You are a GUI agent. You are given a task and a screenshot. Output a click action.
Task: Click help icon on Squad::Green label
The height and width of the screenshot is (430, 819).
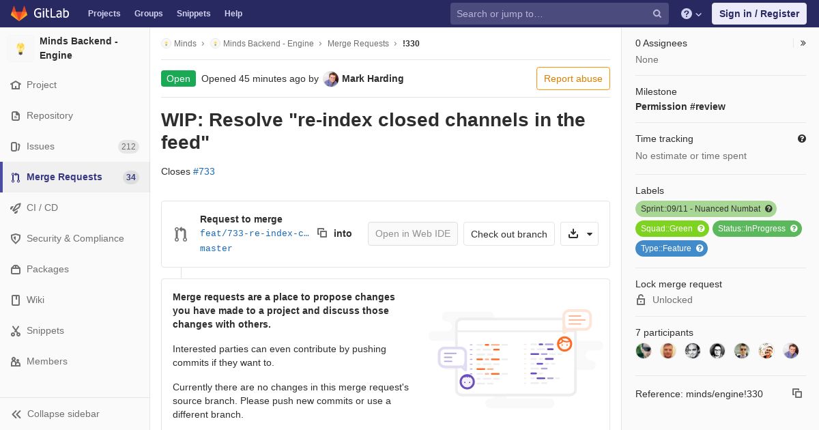[700, 229]
